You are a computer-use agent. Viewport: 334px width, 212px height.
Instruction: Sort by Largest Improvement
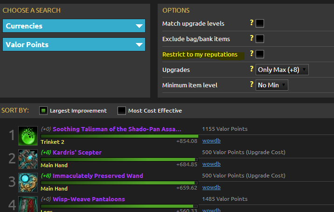(43, 111)
